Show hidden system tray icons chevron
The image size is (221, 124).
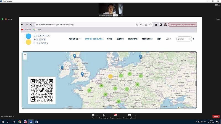196,122
